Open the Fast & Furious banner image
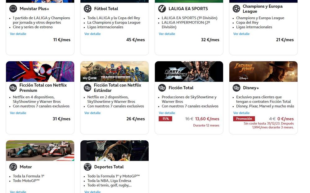This screenshot has height=193, width=310. tap(189, 72)
